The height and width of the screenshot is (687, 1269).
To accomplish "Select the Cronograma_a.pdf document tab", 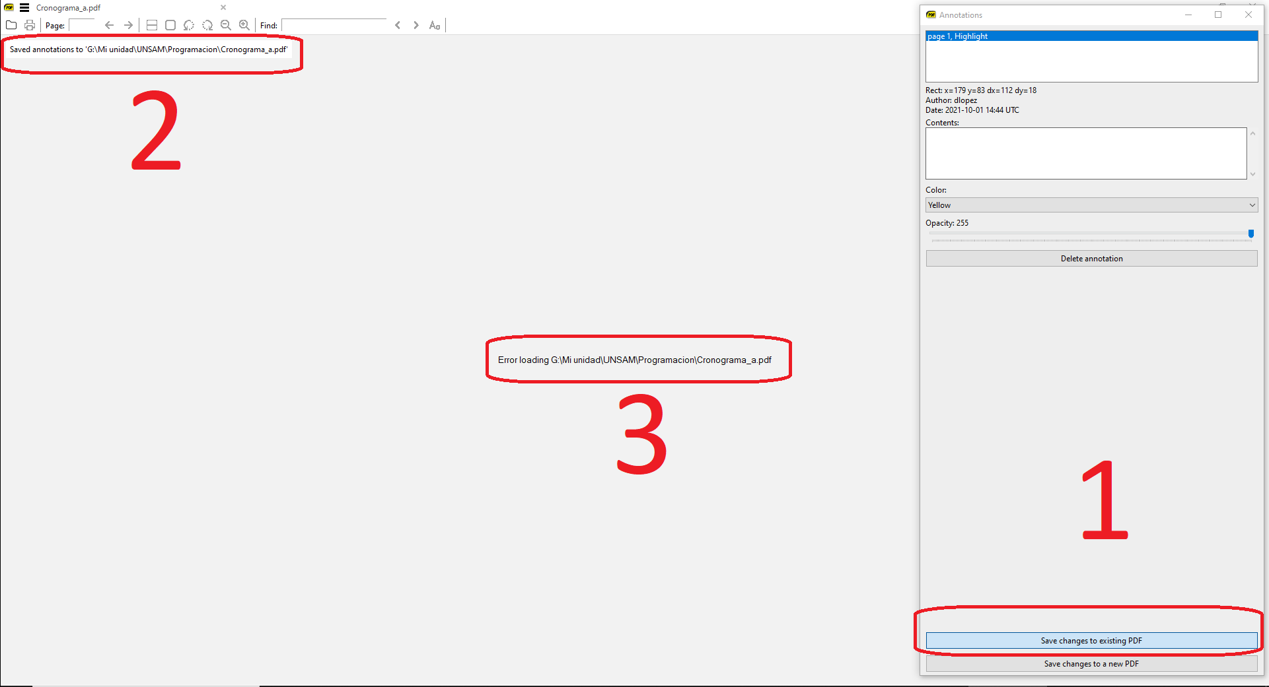I will [68, 7].
